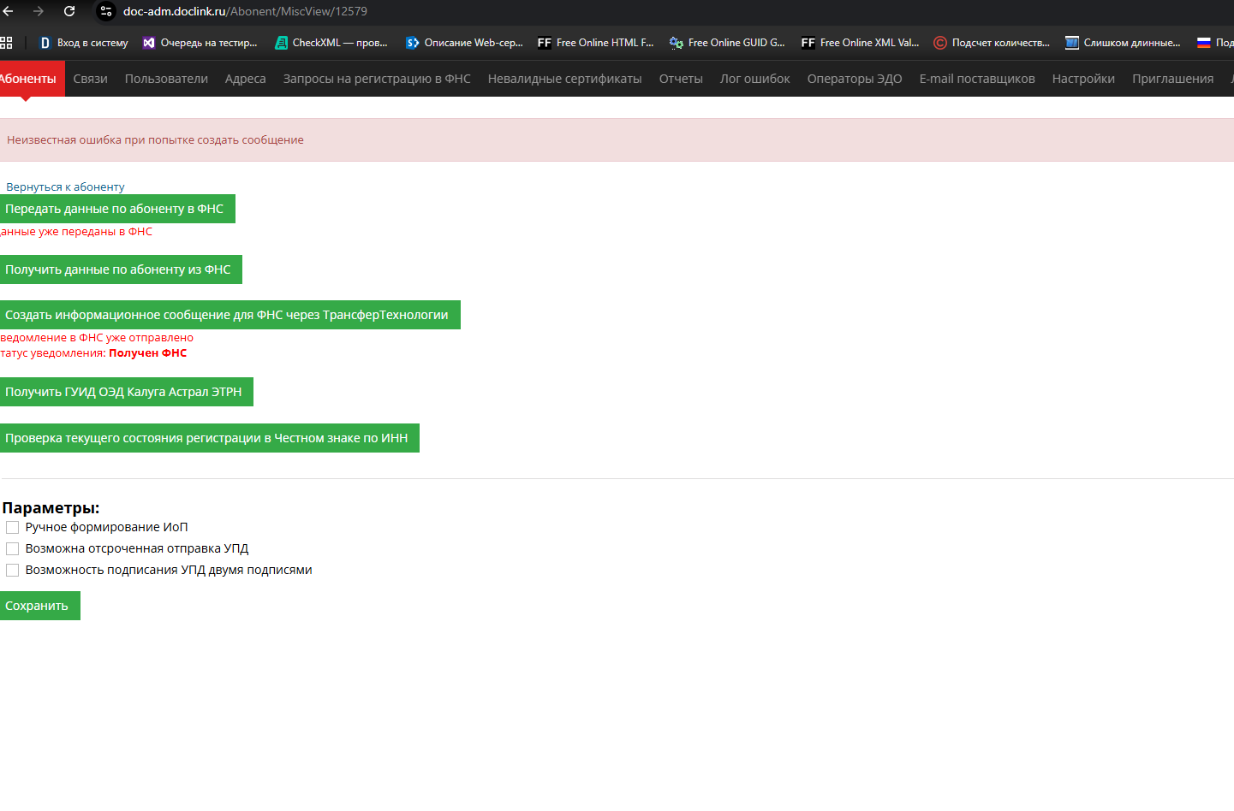Viewport: 1234px width, 811px height.
Task: Click the error text 'Неизвестная ошибка при попытке создать сообщение'
Action: click(x=155, y=139)
